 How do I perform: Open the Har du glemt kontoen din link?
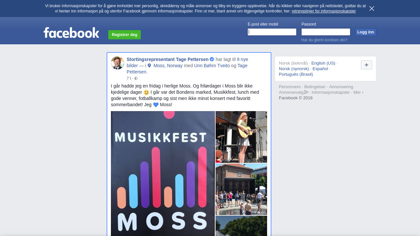tap(324, 40)
